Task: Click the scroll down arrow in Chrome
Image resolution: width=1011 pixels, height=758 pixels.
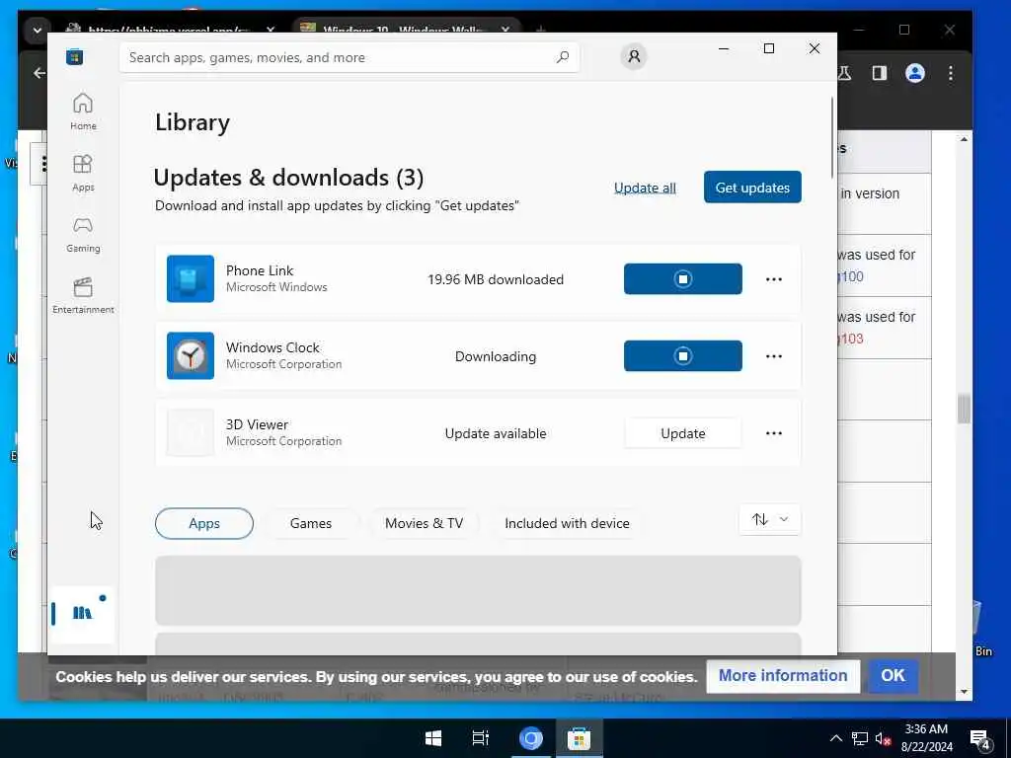Action: (964, 692)
